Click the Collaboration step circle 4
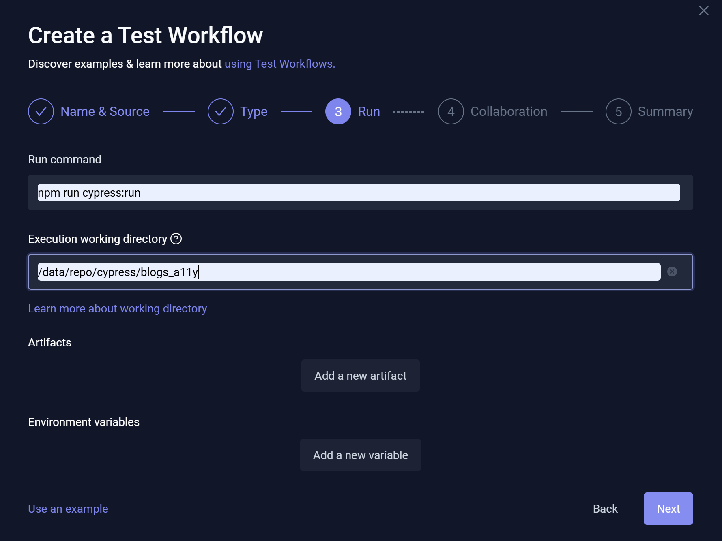This screenshot has width=722, height=541. point(451,111)
